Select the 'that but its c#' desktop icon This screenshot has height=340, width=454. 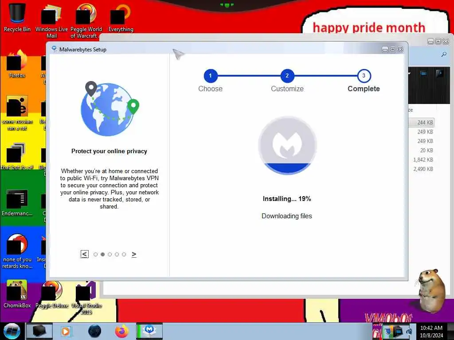(x=17, y=156)
